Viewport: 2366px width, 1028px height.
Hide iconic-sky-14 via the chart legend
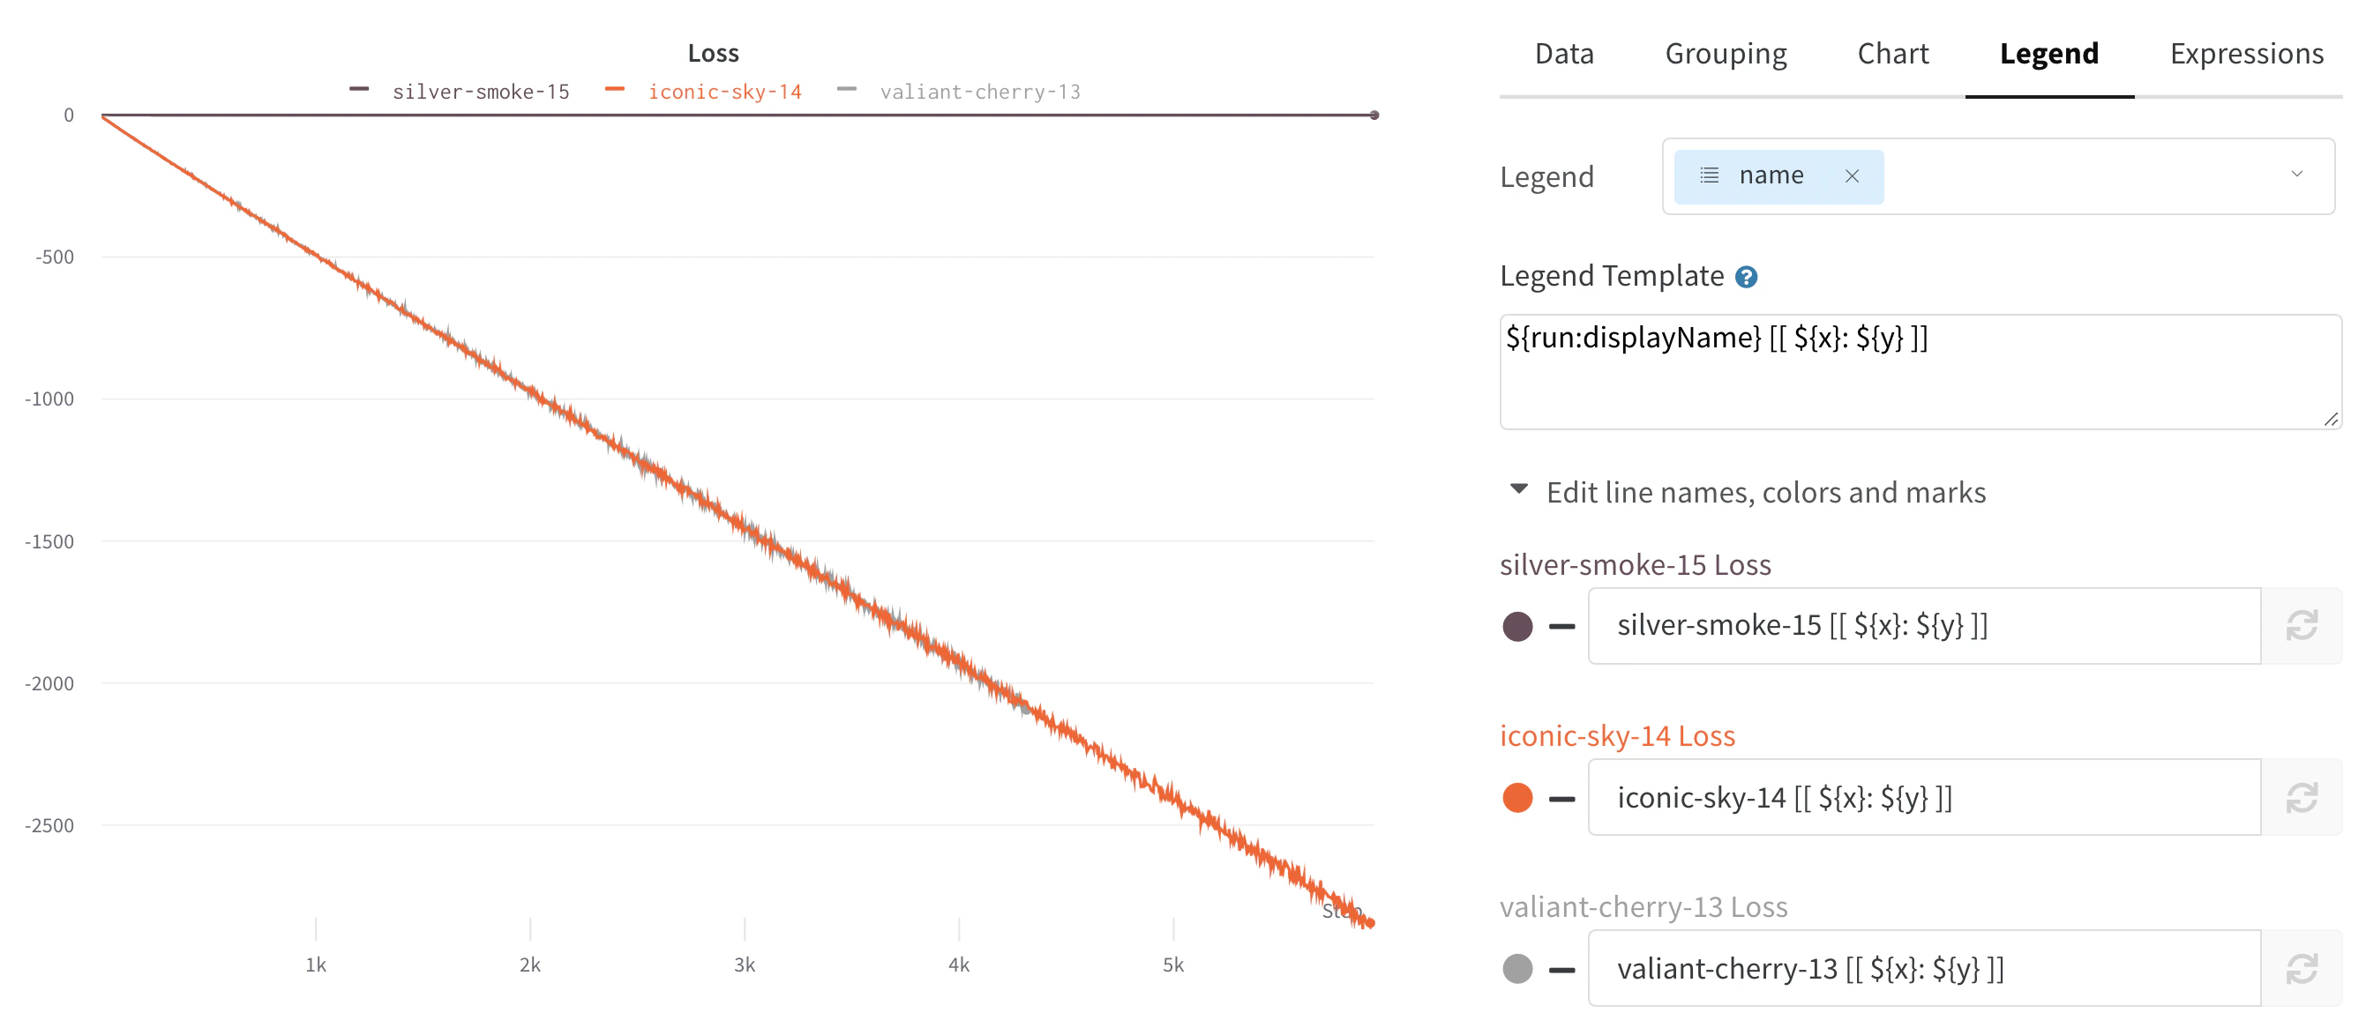coord(724,91)
